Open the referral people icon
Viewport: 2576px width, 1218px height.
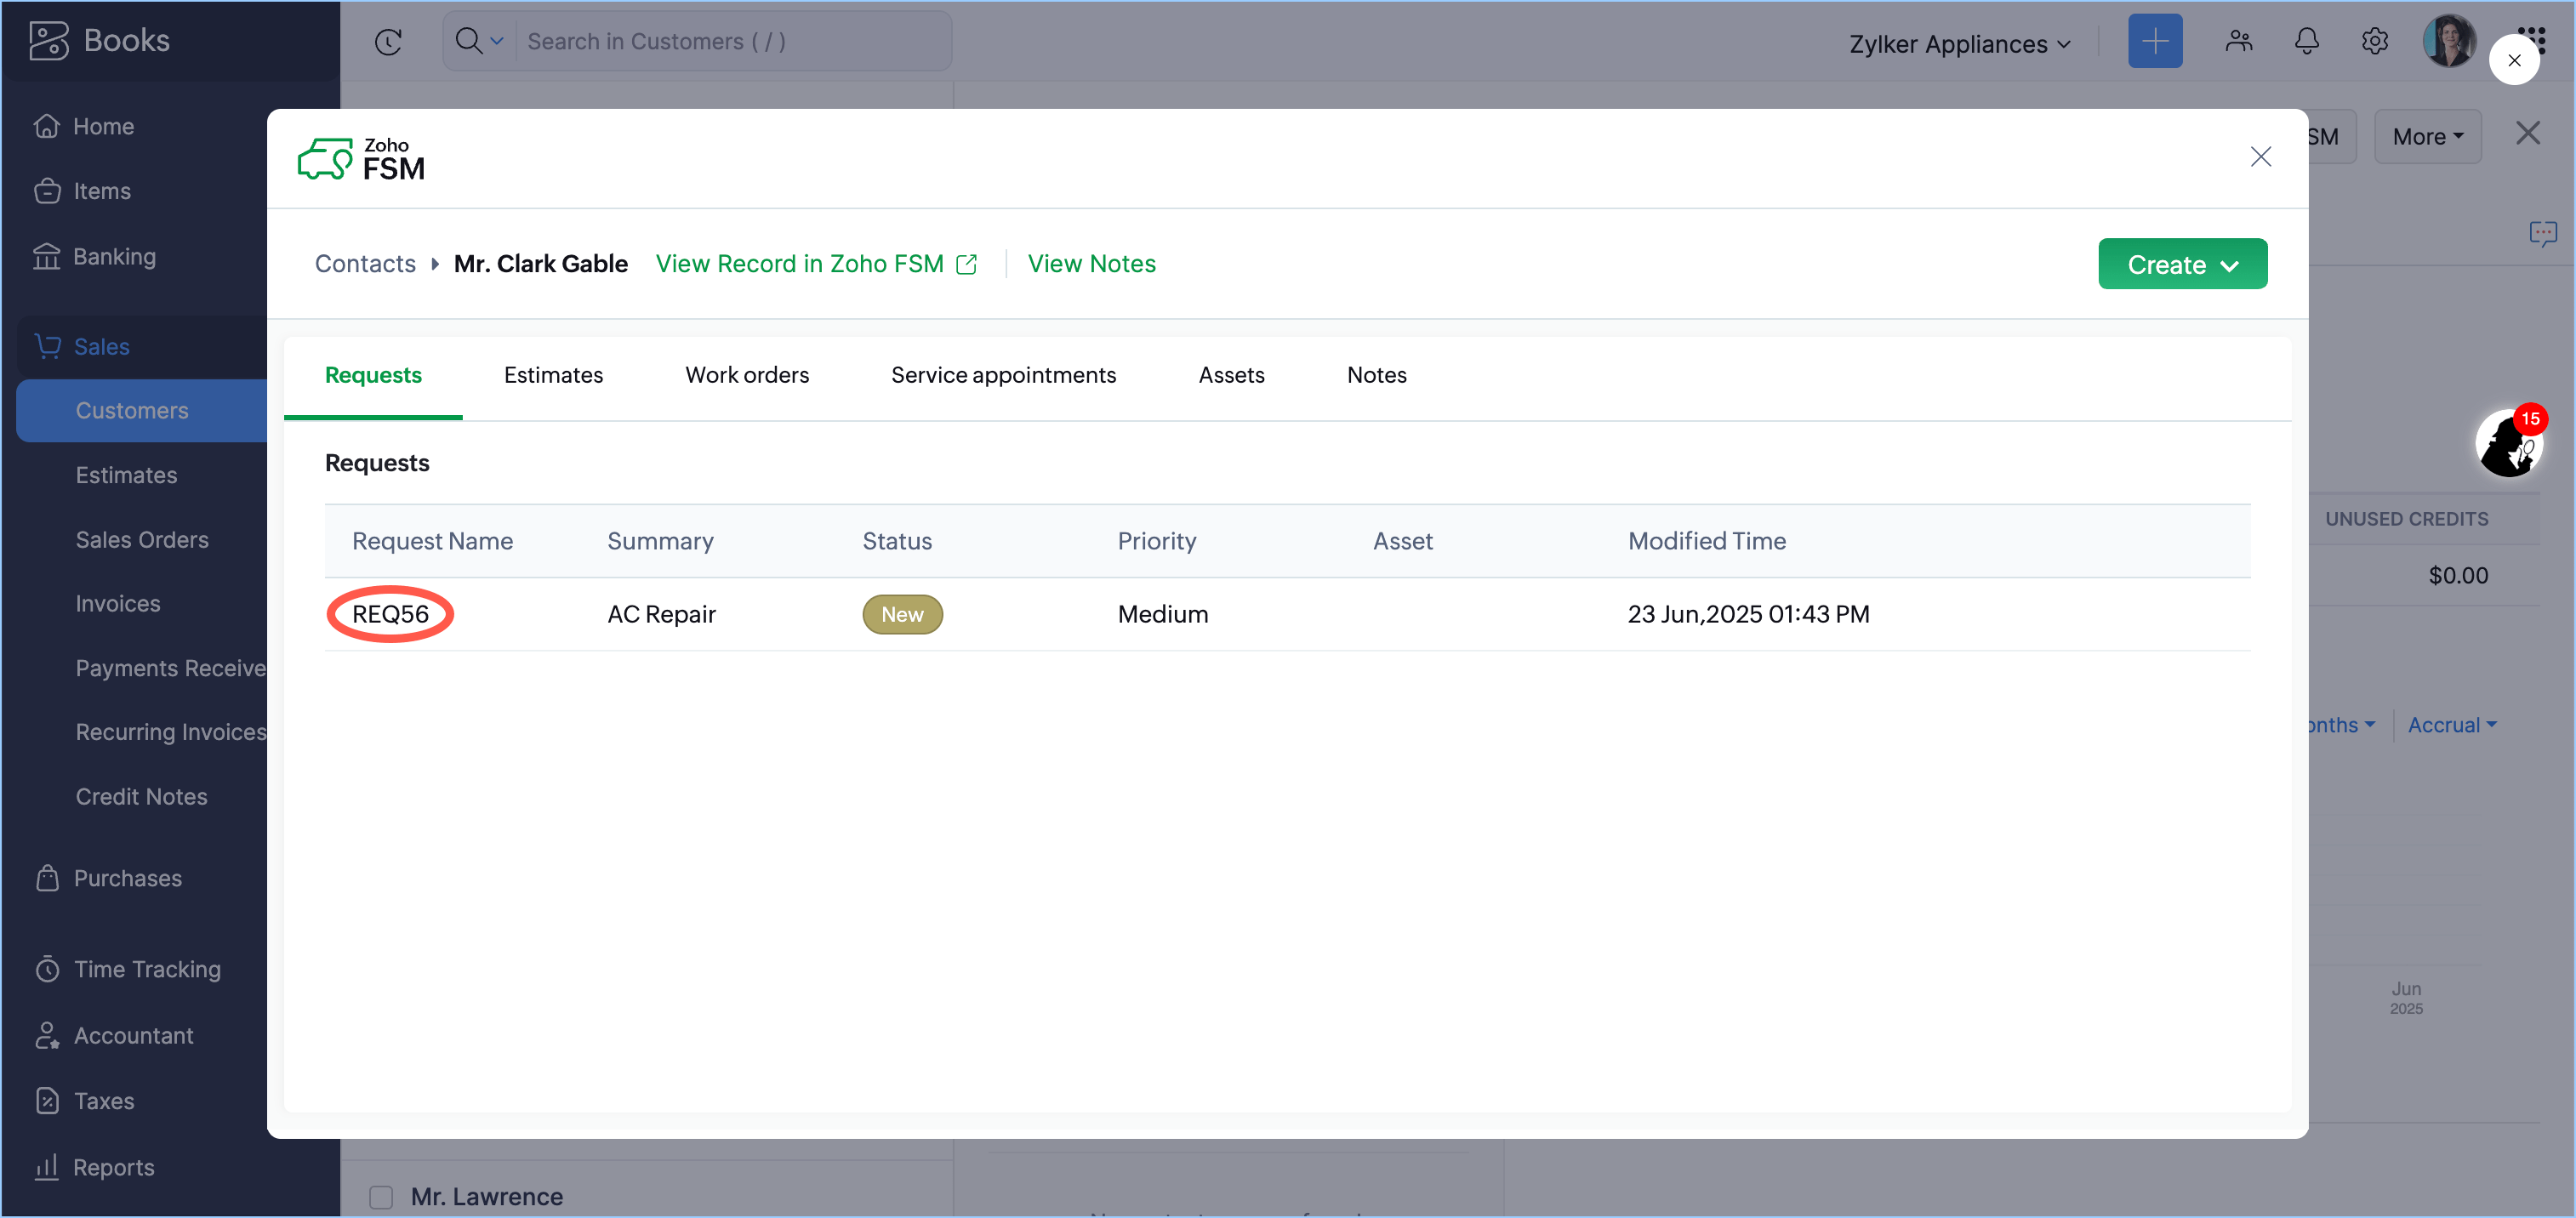(x=2238, y=41)
